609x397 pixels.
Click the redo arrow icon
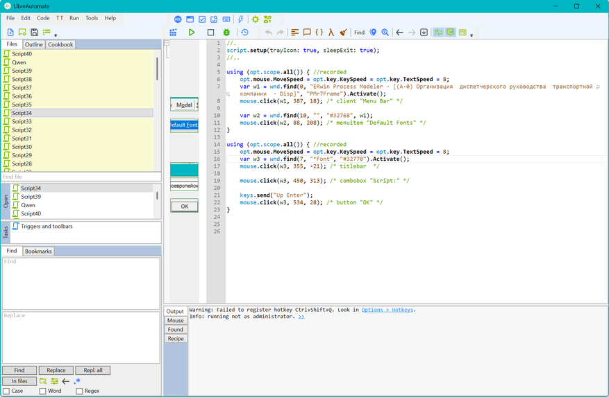click(280, 32)
